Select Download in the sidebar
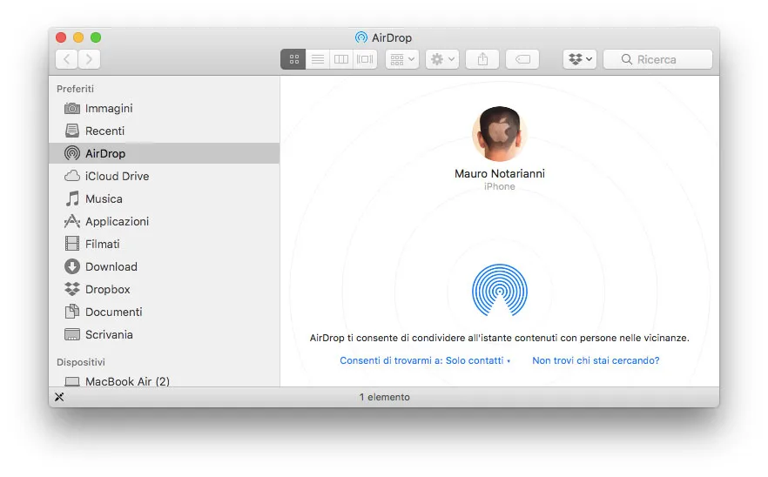768x477 pixels. click(164, 266)
